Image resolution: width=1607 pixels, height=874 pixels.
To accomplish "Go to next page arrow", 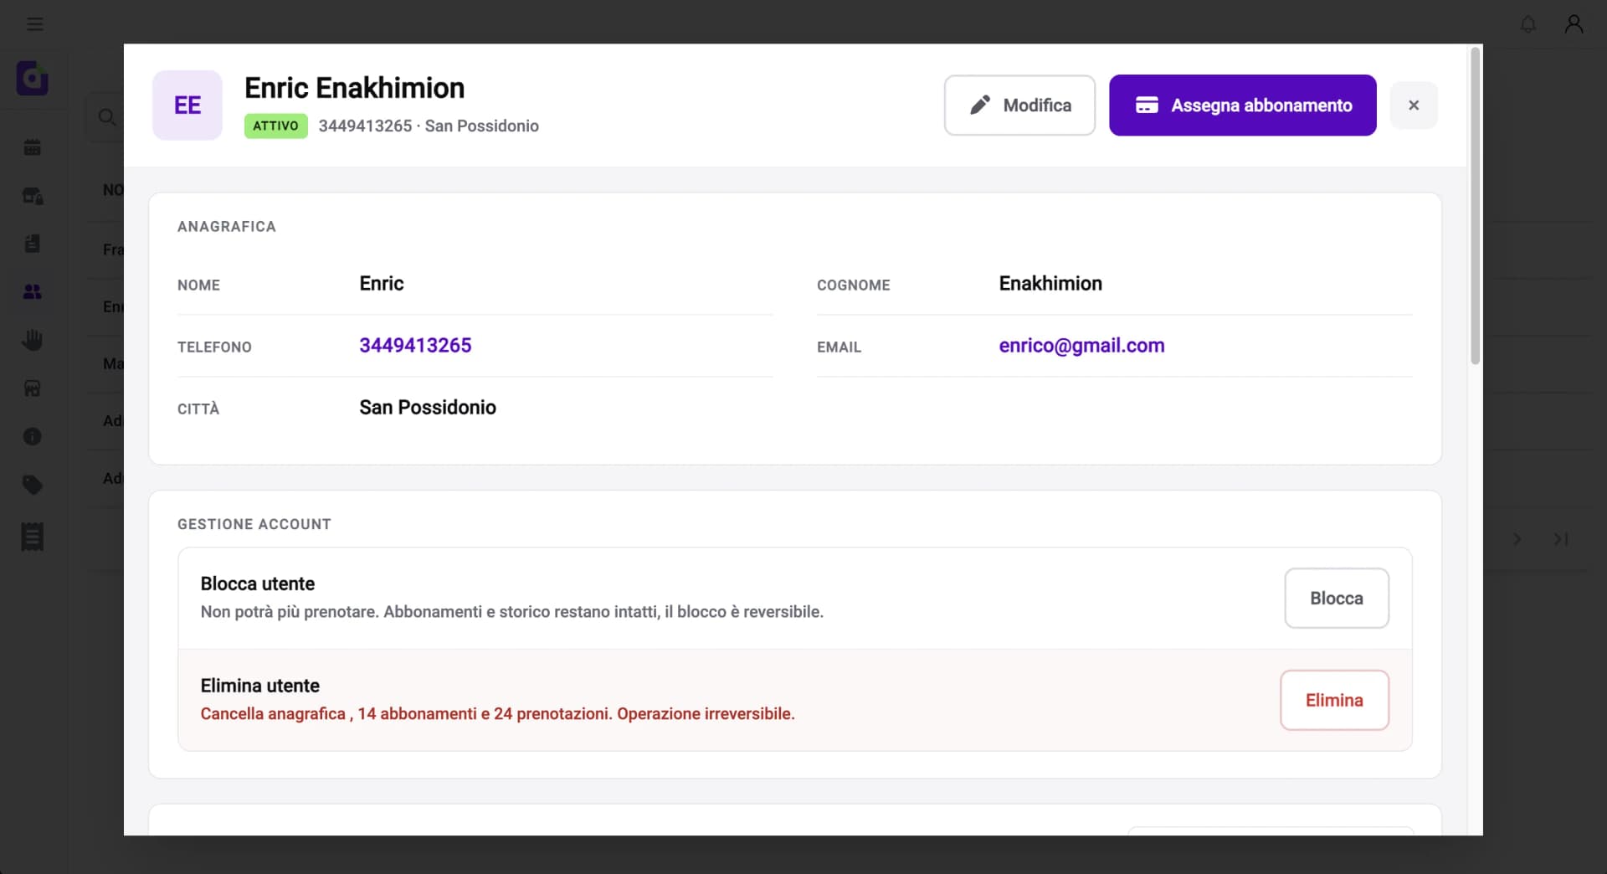I will pos(1517,539).
